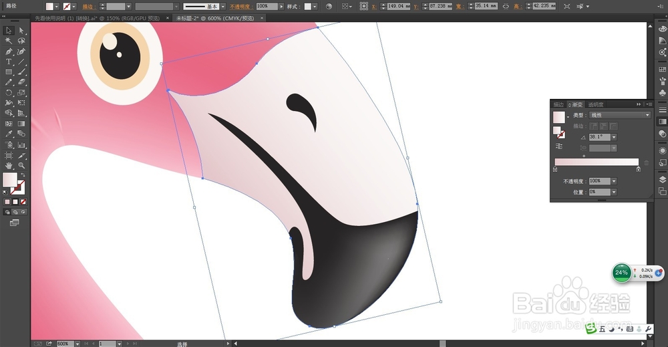Select reference point locator grid
Image resolution: width=668 pixels, height=347 pixels.
point(364,7)
